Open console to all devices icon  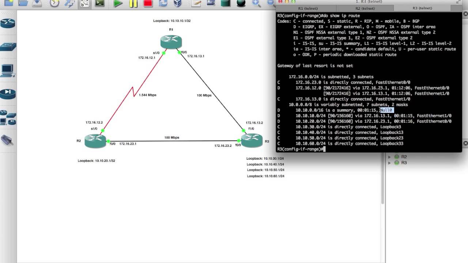click(99, 3)
